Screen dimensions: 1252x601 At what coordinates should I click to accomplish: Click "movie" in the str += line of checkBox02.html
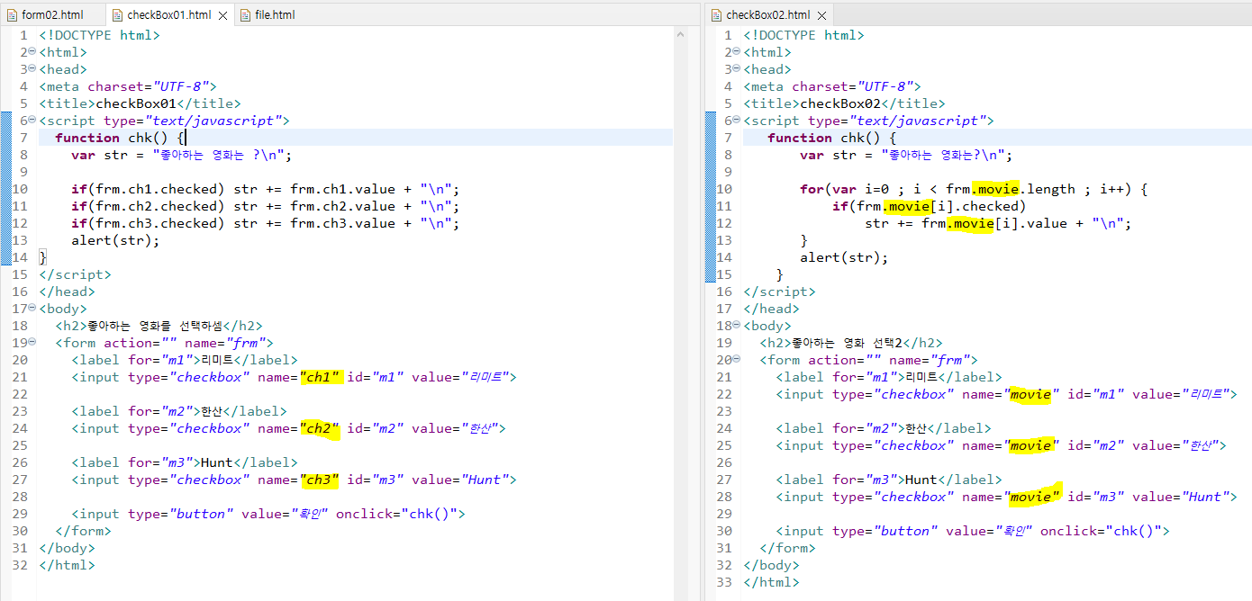pos(972,223)
